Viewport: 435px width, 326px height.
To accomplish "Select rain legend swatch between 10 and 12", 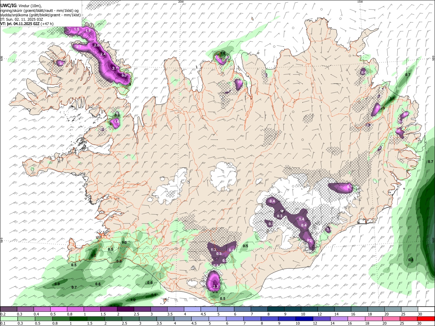I will coord(305,319).
